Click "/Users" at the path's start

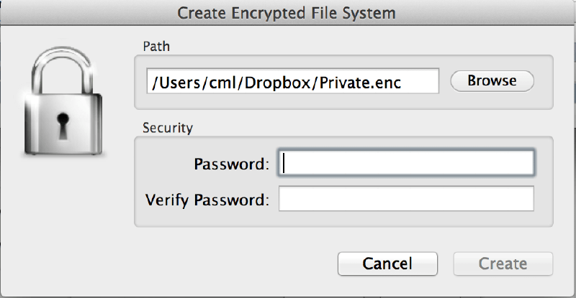point(173,83)
